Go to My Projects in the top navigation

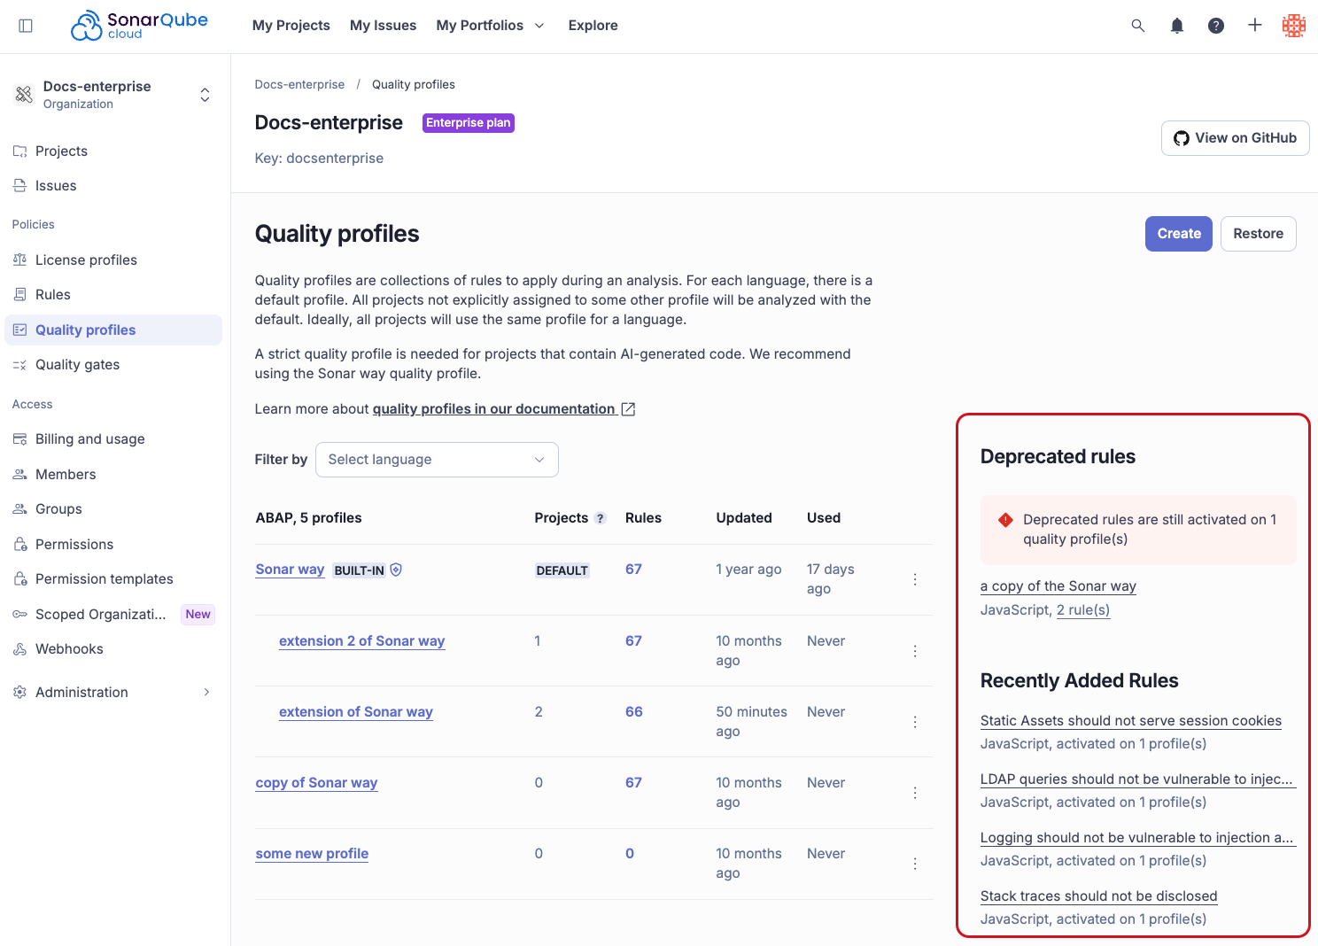point(291,26)
